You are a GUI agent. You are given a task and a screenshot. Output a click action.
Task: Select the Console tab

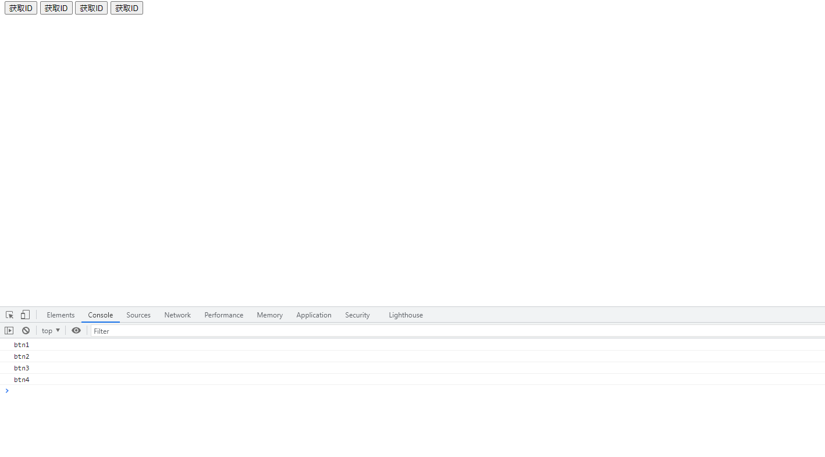(x=101, y=315)
